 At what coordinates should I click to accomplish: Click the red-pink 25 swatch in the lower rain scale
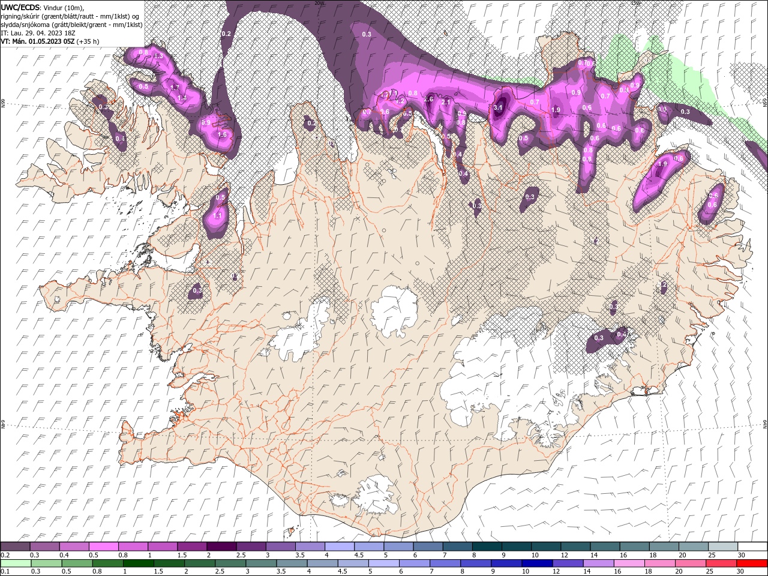pos(721,563)
